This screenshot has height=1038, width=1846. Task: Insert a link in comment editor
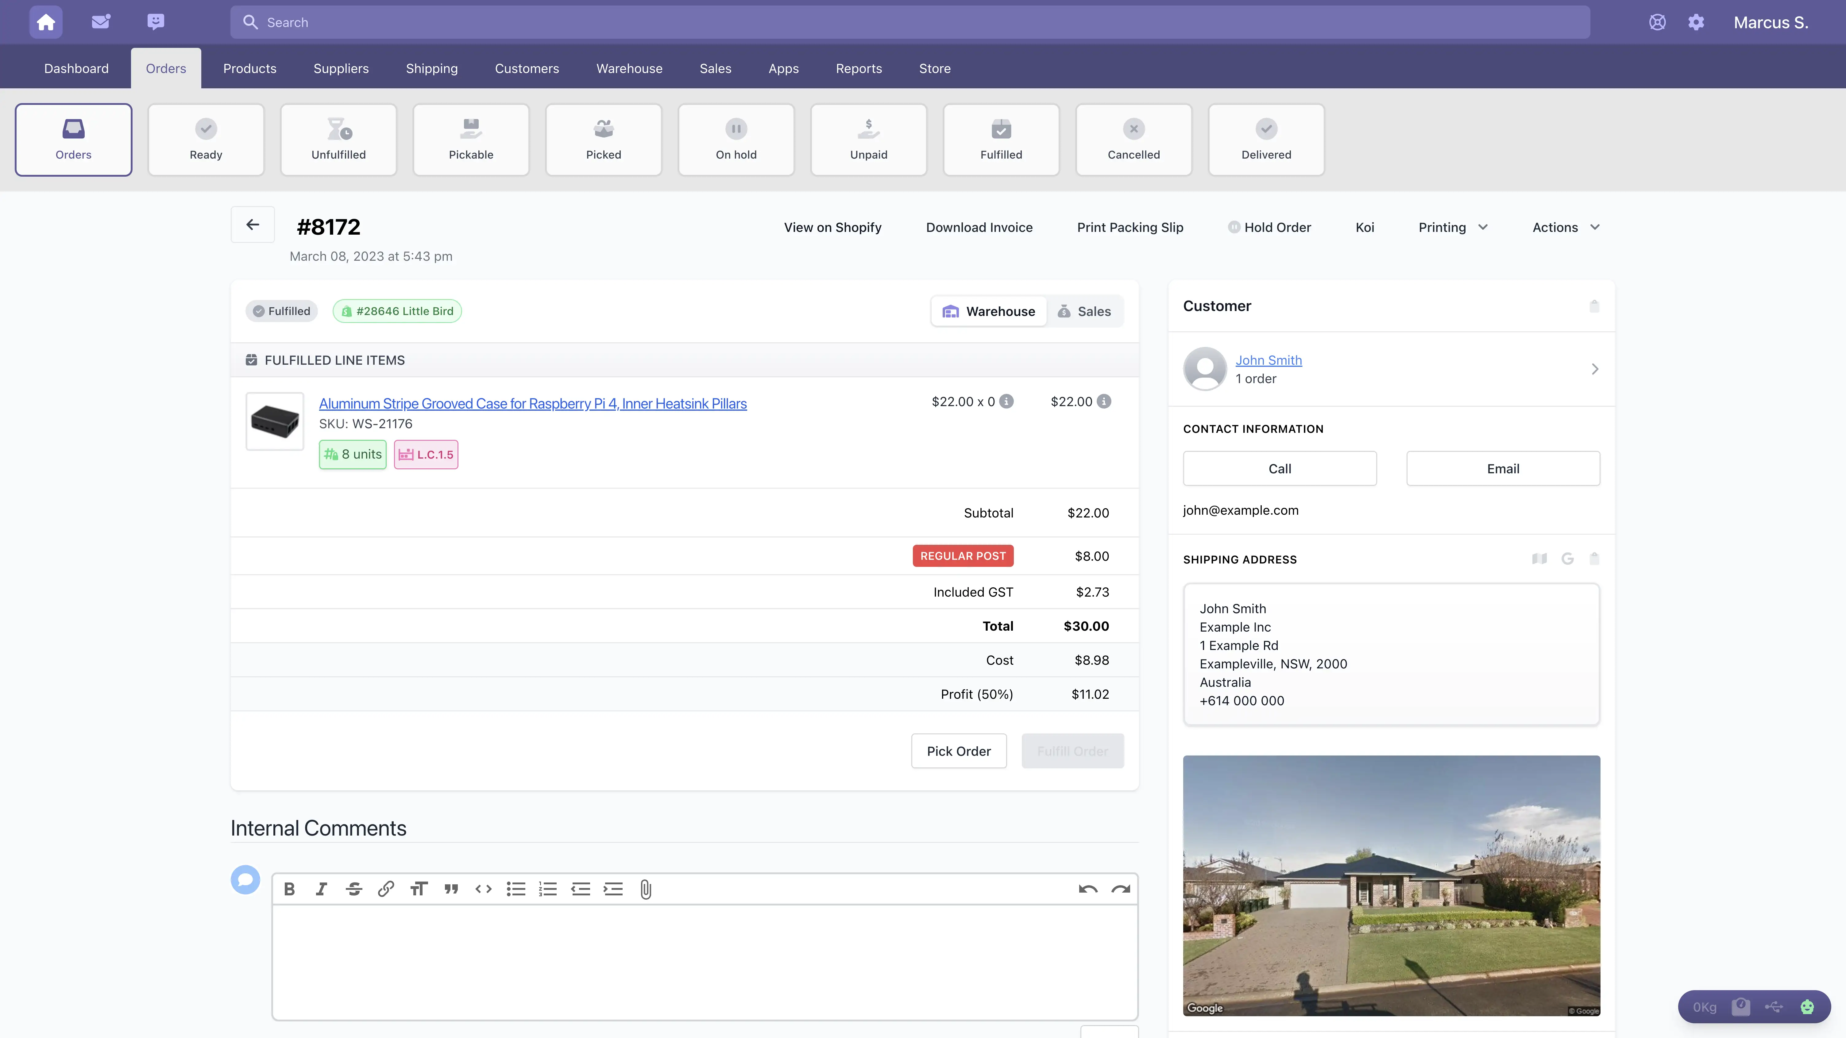[386, 889]
